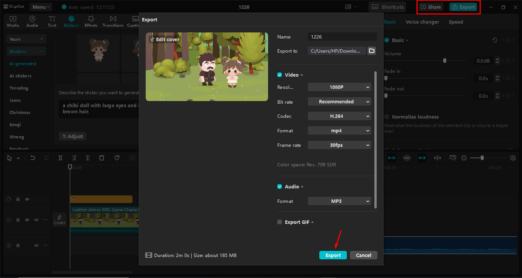Open the Frame rate 30fps dropdown
This screenshot has height=278, width=522.
(339, 145)
